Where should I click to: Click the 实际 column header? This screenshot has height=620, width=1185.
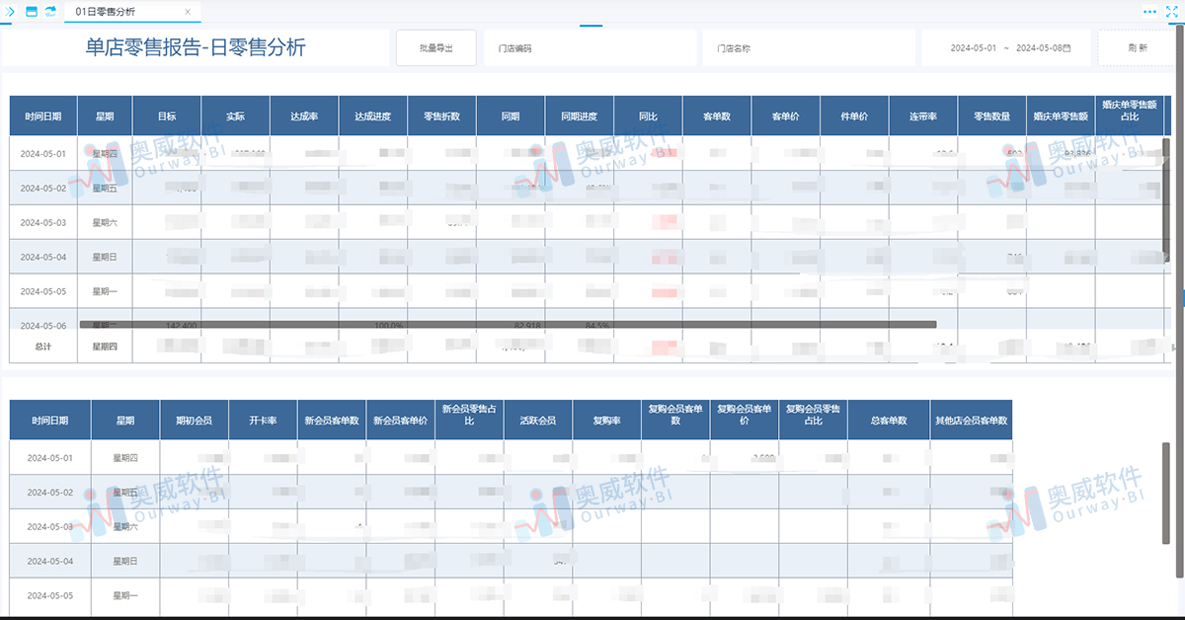235,116
